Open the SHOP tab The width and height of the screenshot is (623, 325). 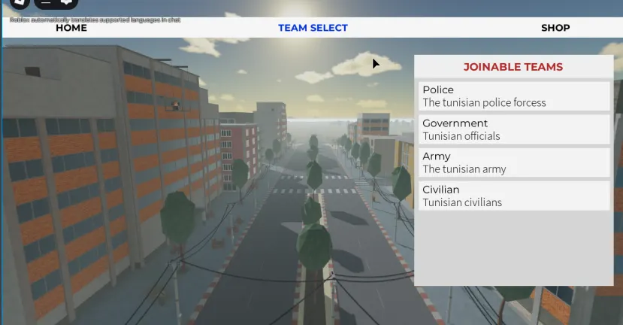555,28
